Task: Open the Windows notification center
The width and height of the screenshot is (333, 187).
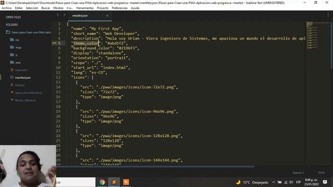Action: 325,182
